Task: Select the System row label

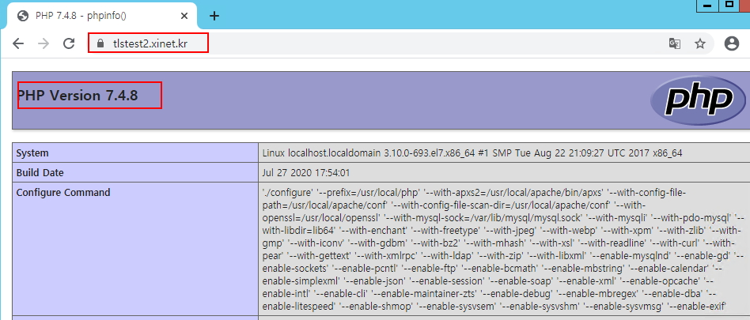Action: coord(32,152)
